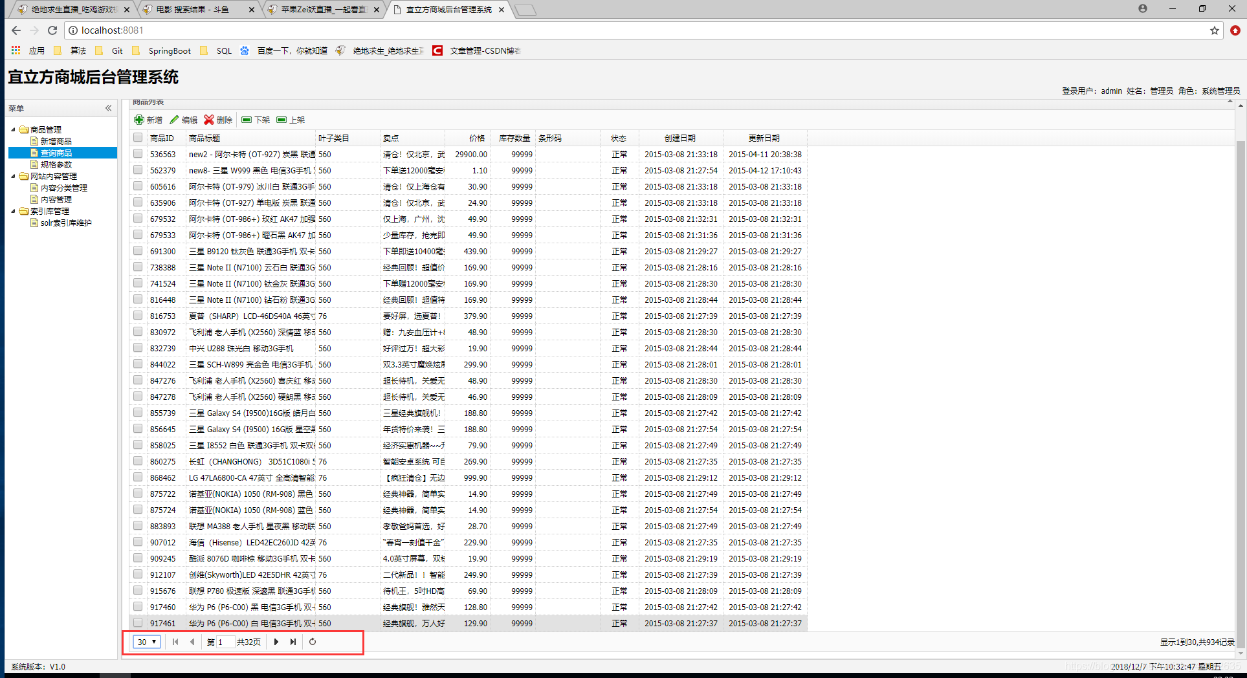Click the 删除 delete red X button

click(x=218, y=120)
